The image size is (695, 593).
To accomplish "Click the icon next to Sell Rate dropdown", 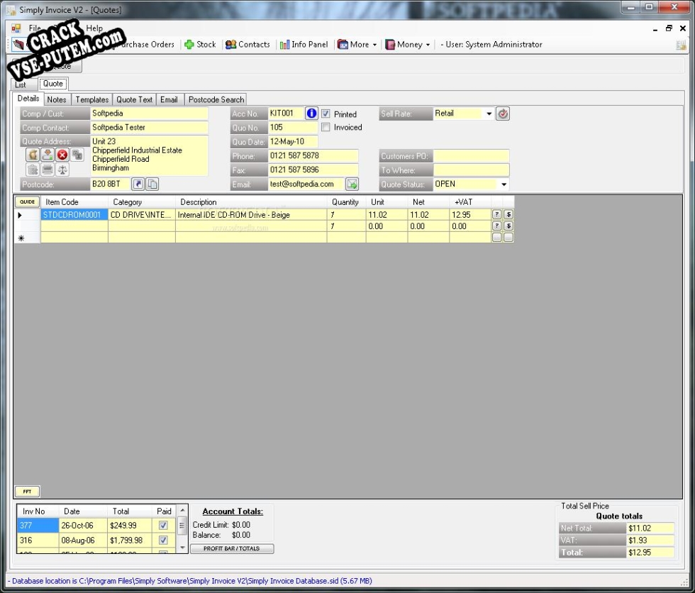I will [x=503, y=113].
